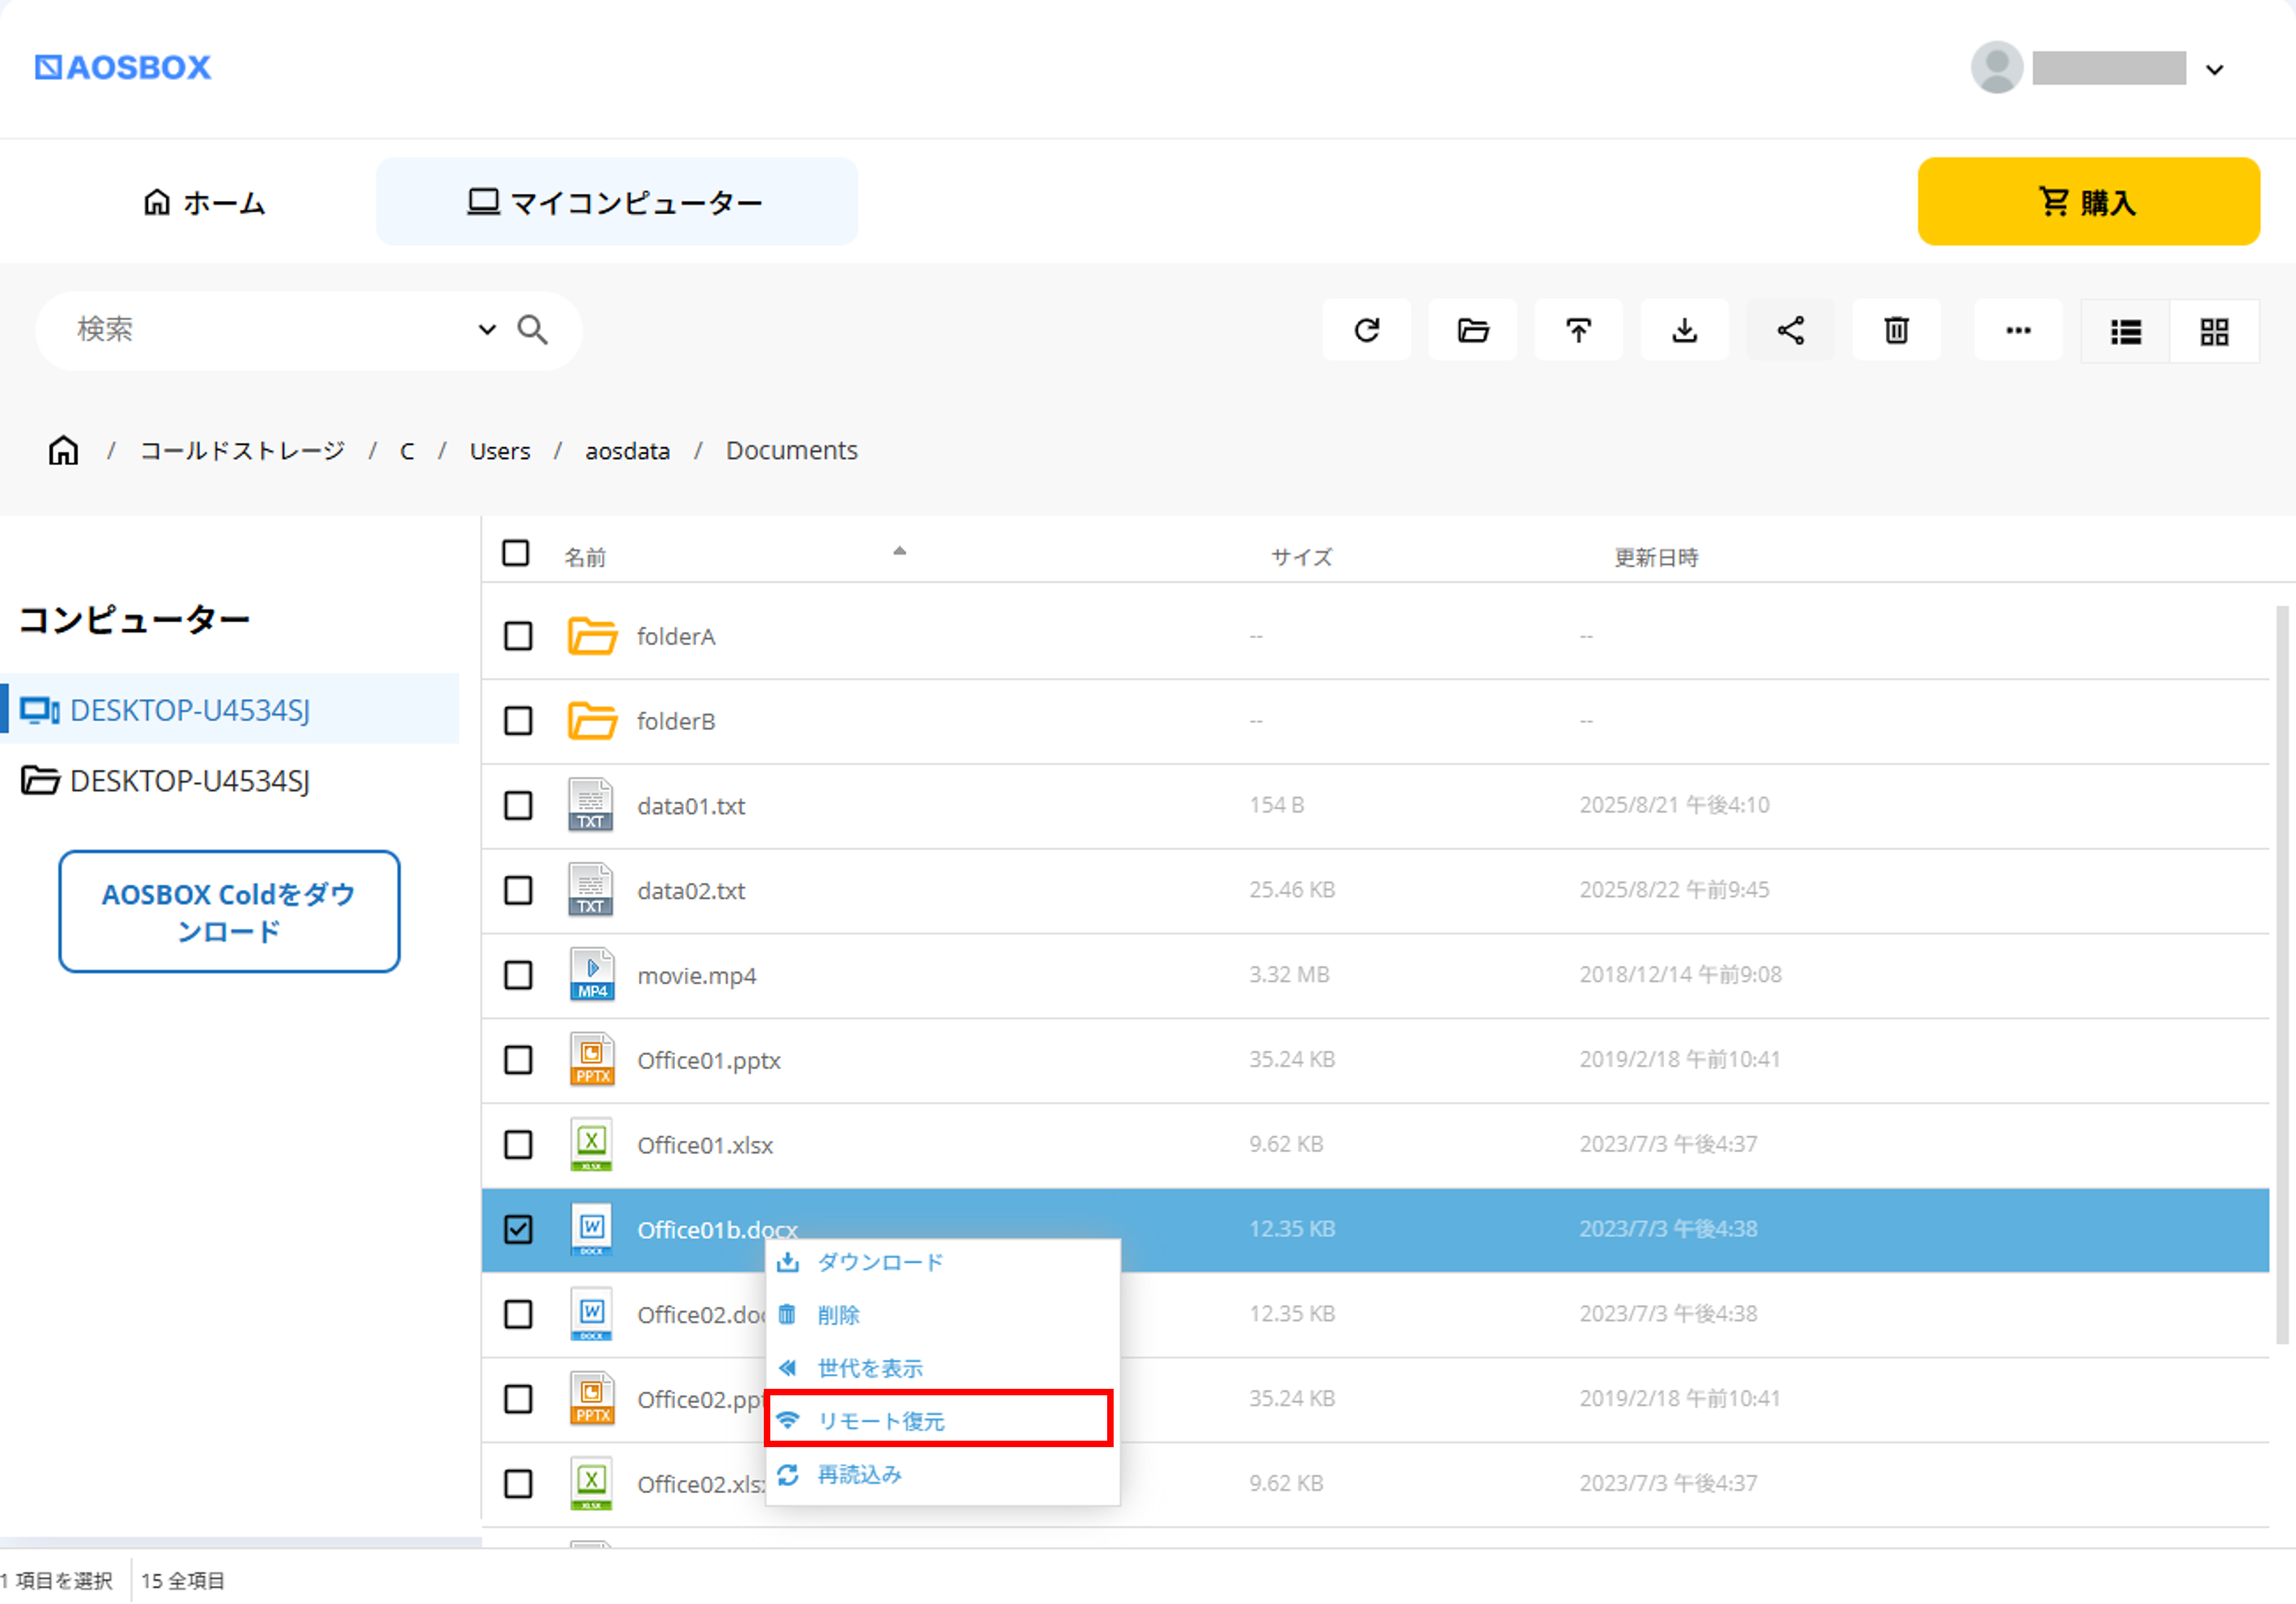The width and height of the screenshot is (2296, 1604).
Task: Open the search options dropdown arrow
Action: click(487, 329)
